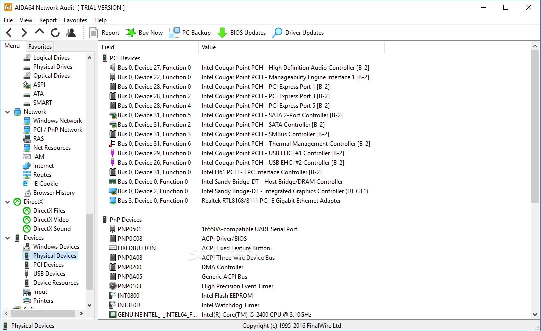Click the icon beside INT0800
The height and width of the screenshot is (331, 541).
coord(113,295)
